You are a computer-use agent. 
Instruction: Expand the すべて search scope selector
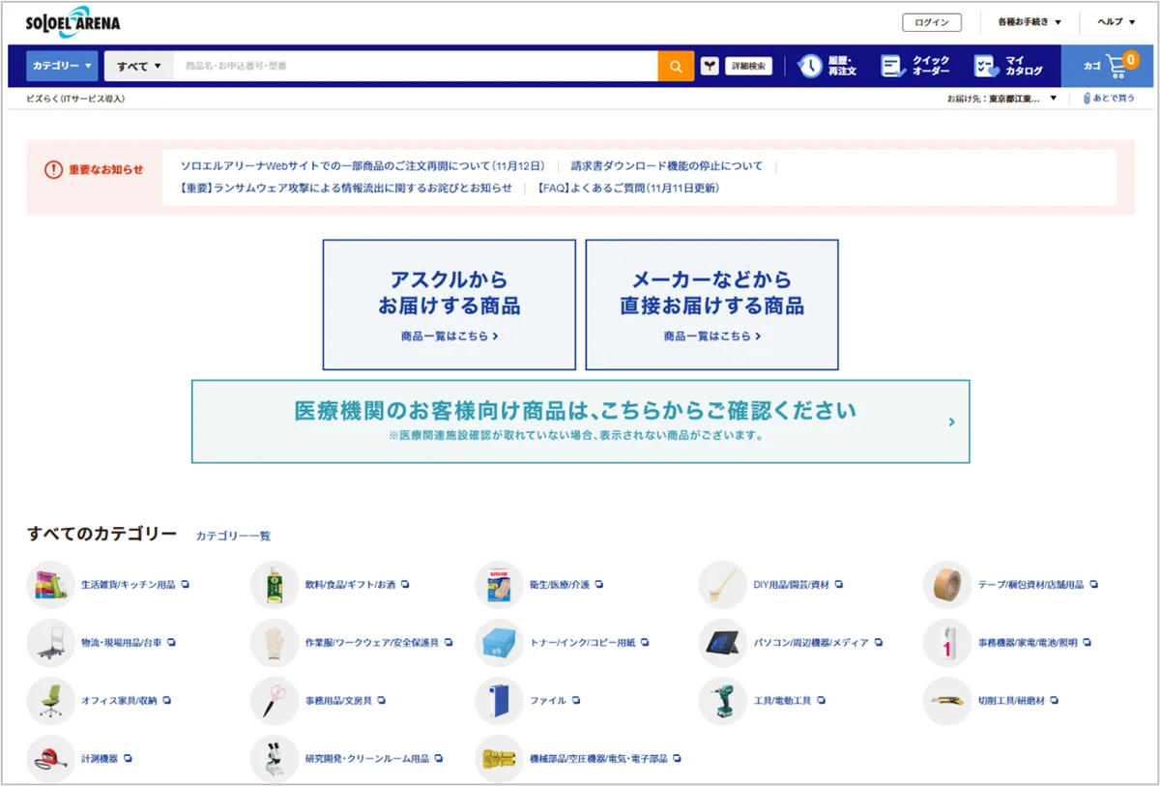click(138, 65)
